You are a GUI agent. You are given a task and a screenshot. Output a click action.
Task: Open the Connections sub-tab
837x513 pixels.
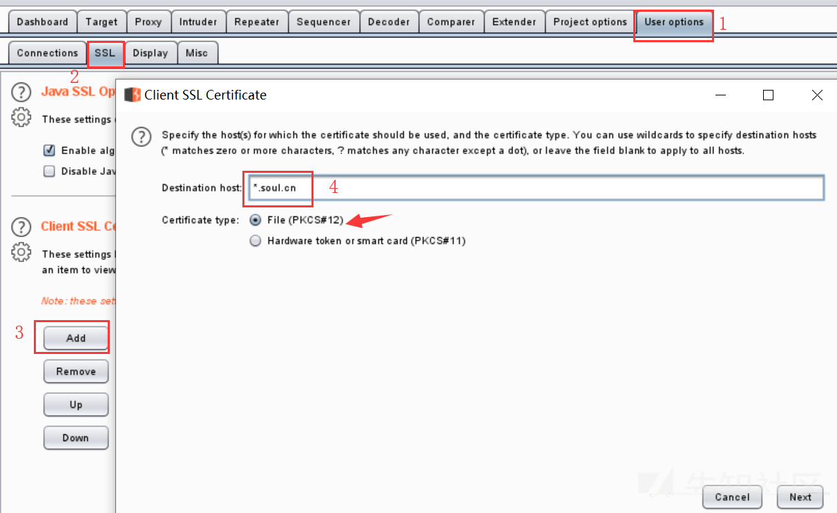point(47,53)
